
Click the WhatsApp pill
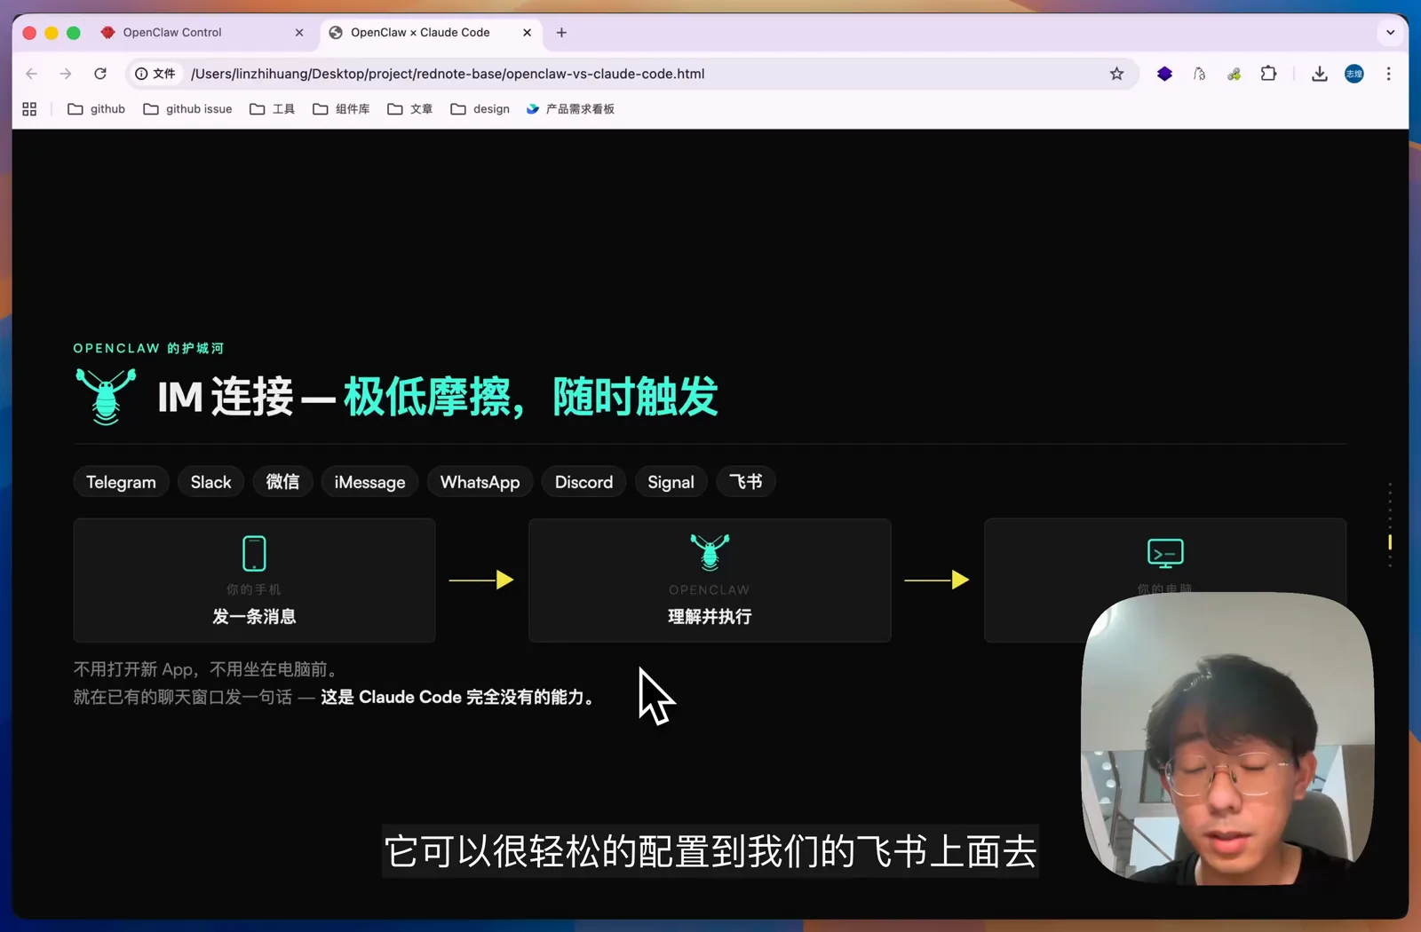480,482
